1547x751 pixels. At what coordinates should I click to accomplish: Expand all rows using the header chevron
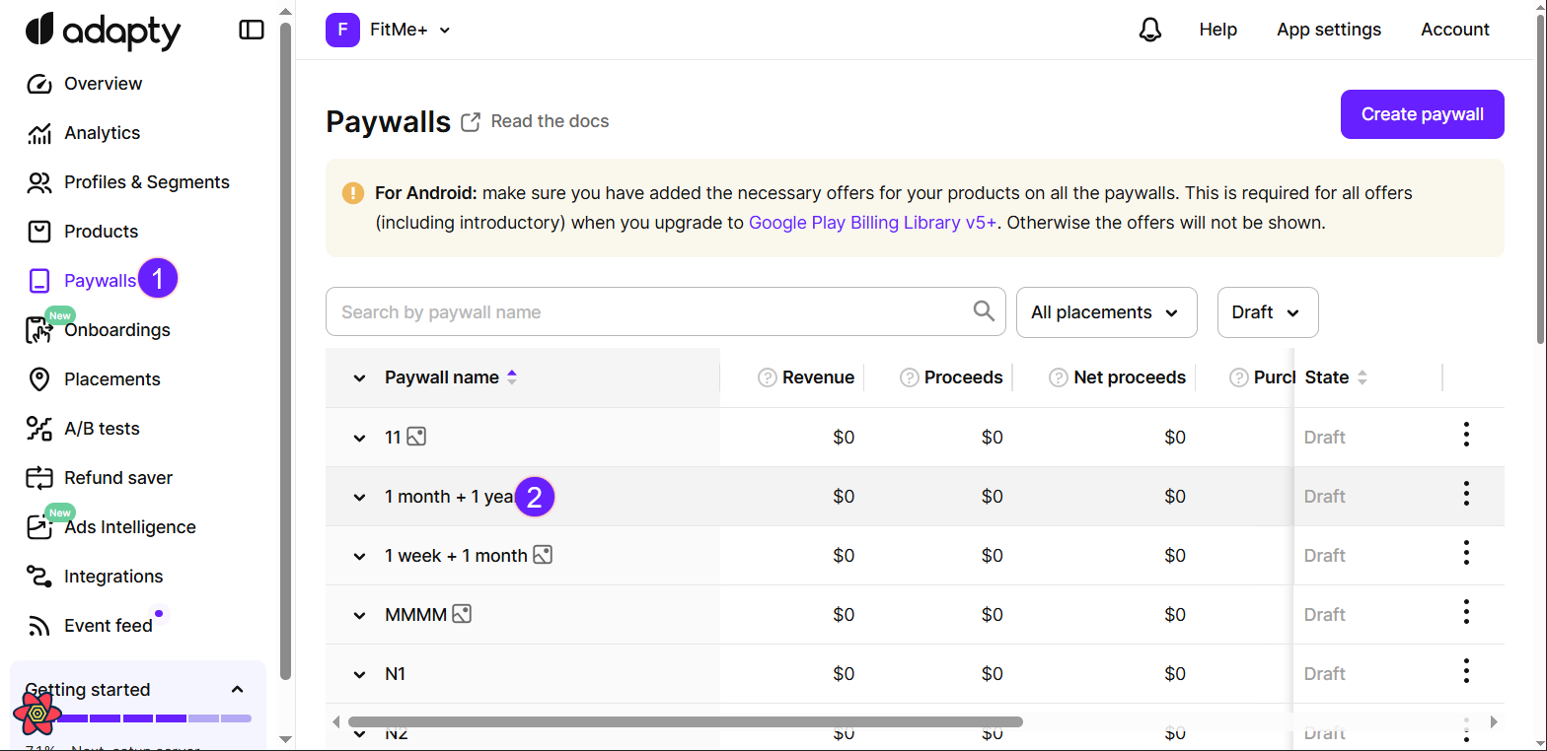click(359, 378)
